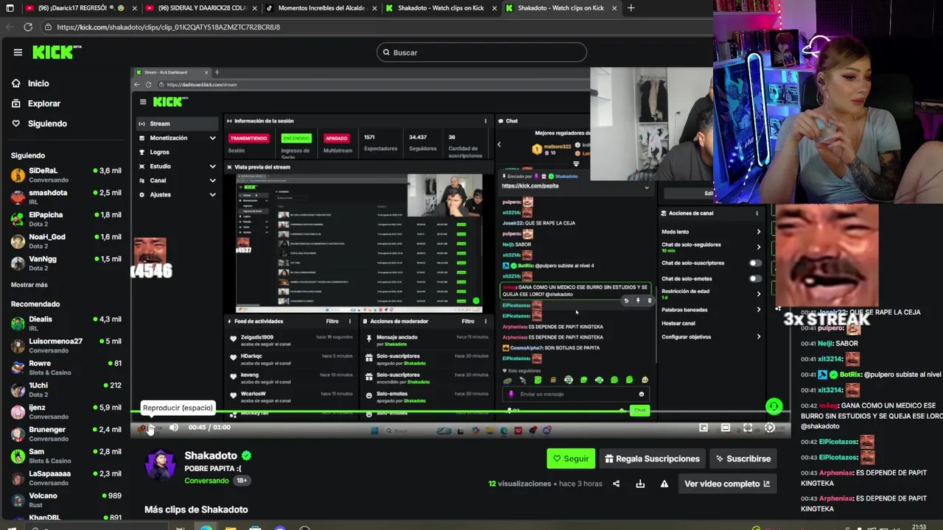
Task: Open Explorar in the sidebar
Action: [x=44, y=104]
